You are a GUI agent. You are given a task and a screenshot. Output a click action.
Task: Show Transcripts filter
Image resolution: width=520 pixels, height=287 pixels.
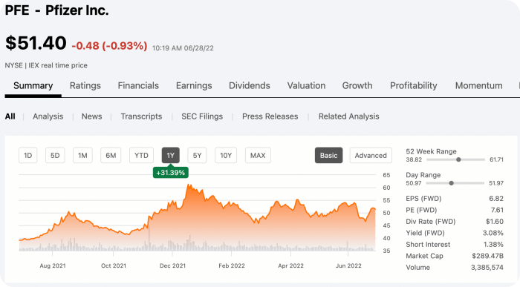141,116
